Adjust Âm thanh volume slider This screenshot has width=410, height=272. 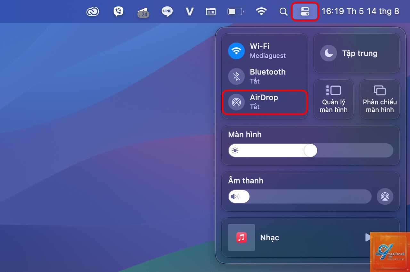(300, 196)
